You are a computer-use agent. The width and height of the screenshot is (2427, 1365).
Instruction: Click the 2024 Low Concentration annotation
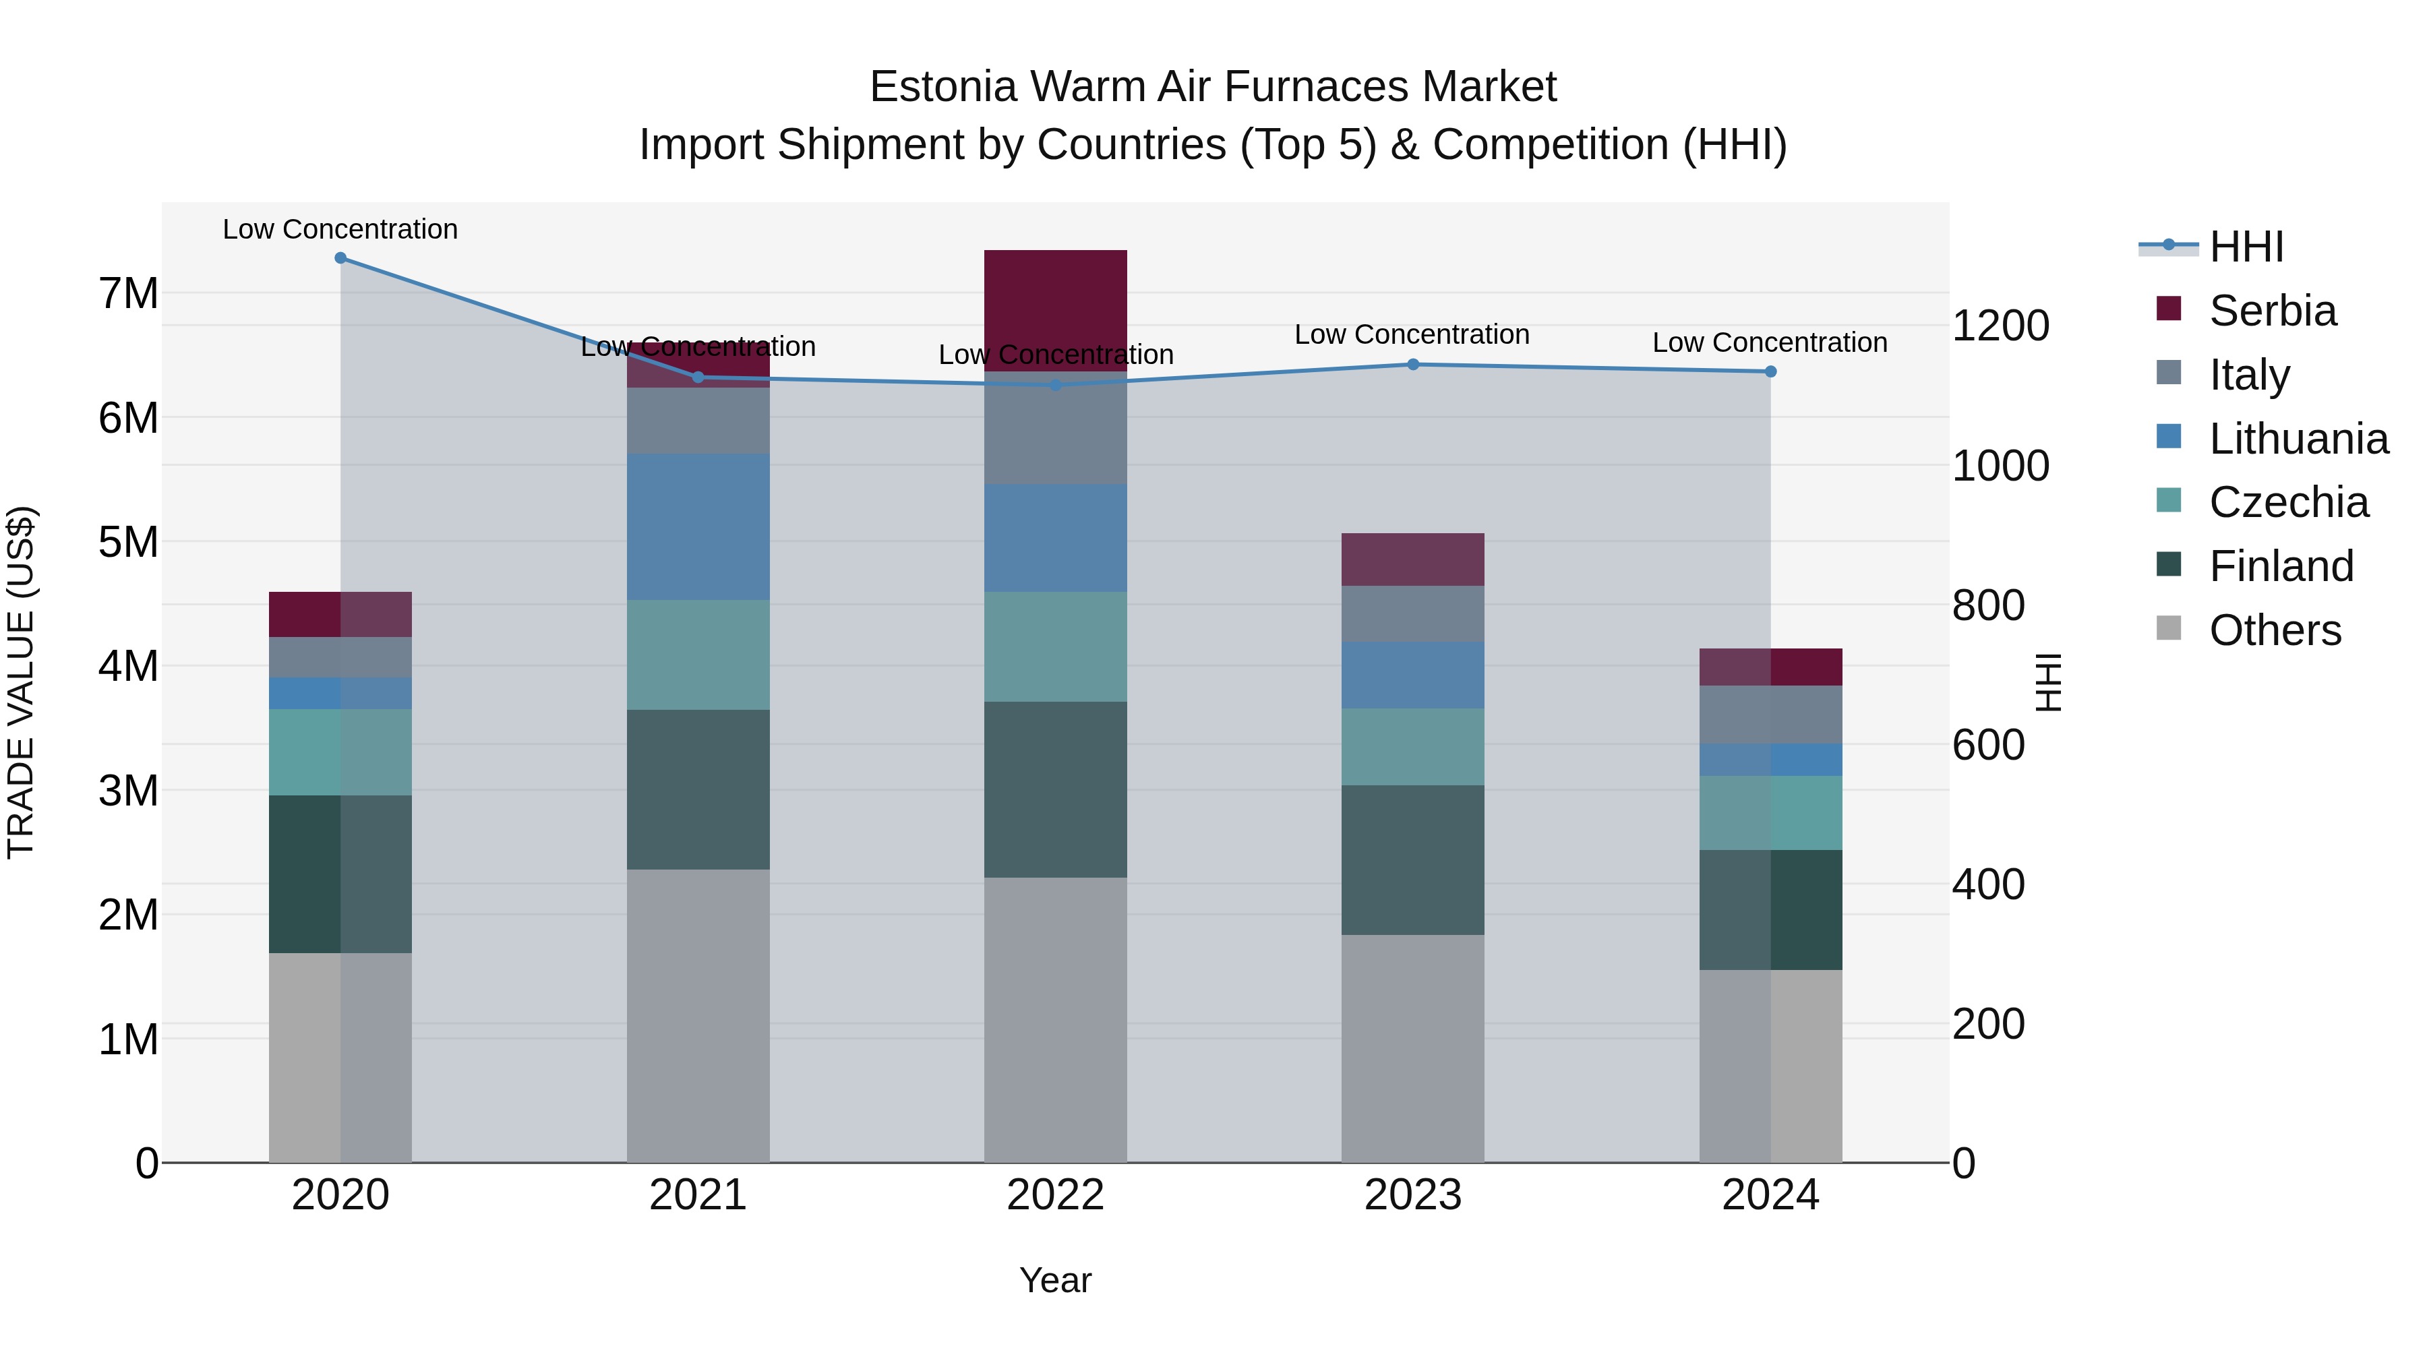click(x=1770, y=343)
